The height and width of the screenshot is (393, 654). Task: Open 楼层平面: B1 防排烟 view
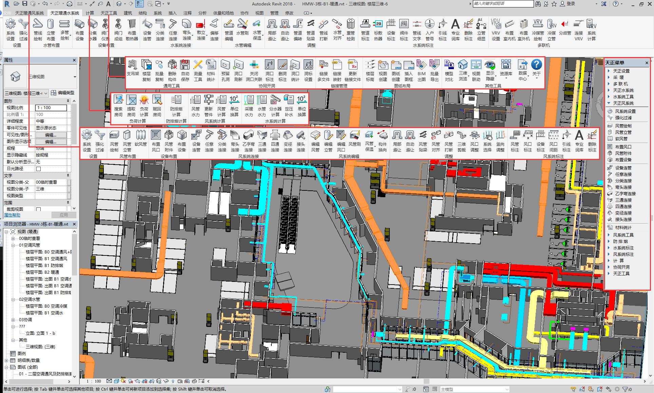click(44, 266)
